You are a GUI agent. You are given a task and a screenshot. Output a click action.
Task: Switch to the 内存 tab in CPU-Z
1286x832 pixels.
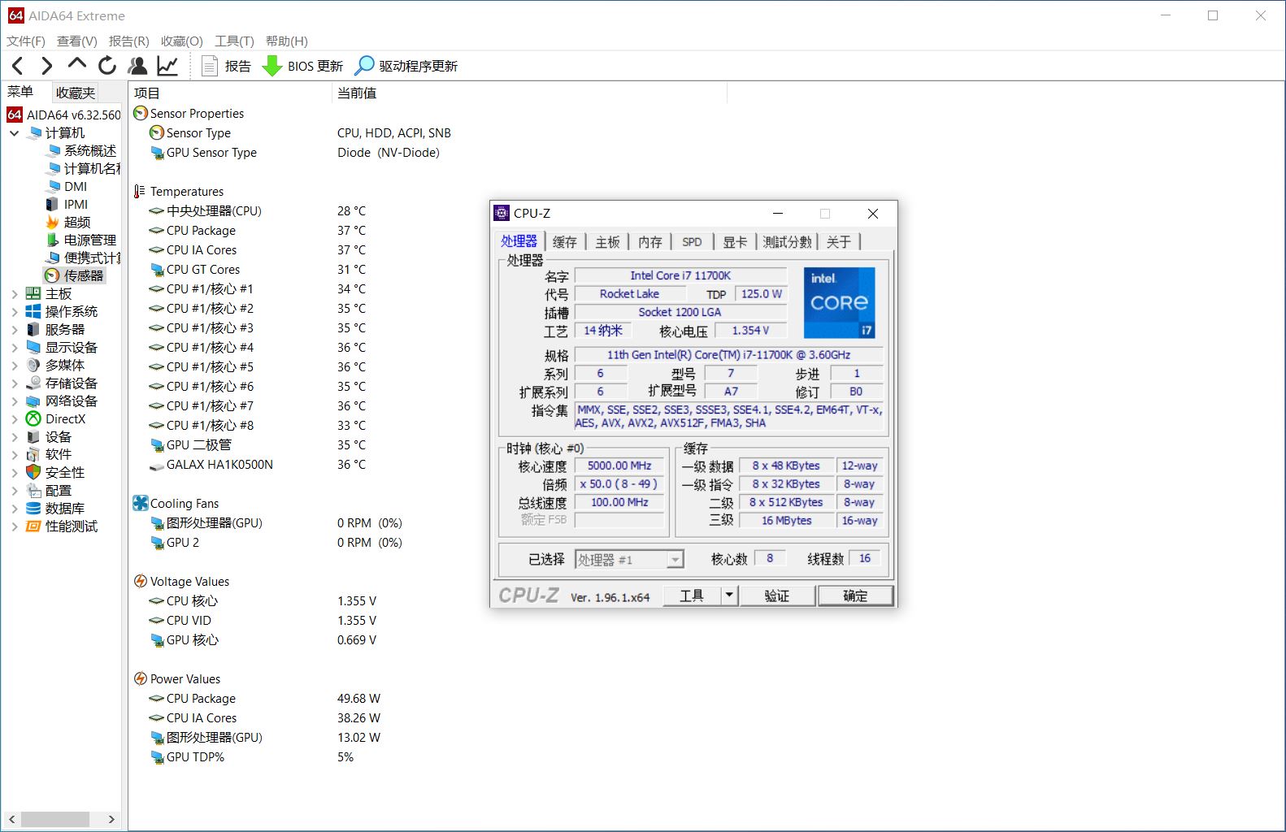tap(650, 242)
